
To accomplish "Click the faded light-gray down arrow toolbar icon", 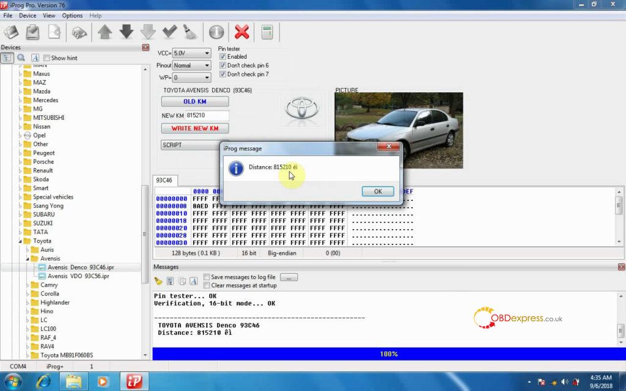I will 148,32.
